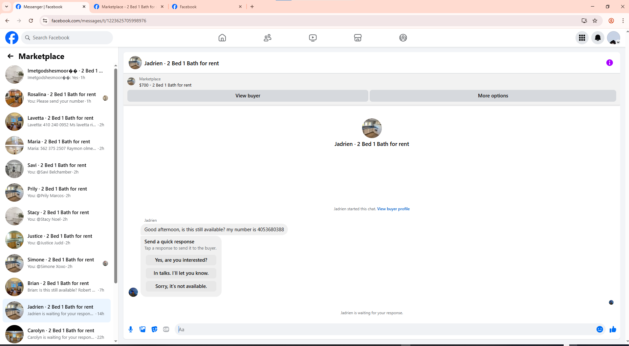629x346 pixels.
Task: Open the Lavetta conversation
Action: [56, 122]
